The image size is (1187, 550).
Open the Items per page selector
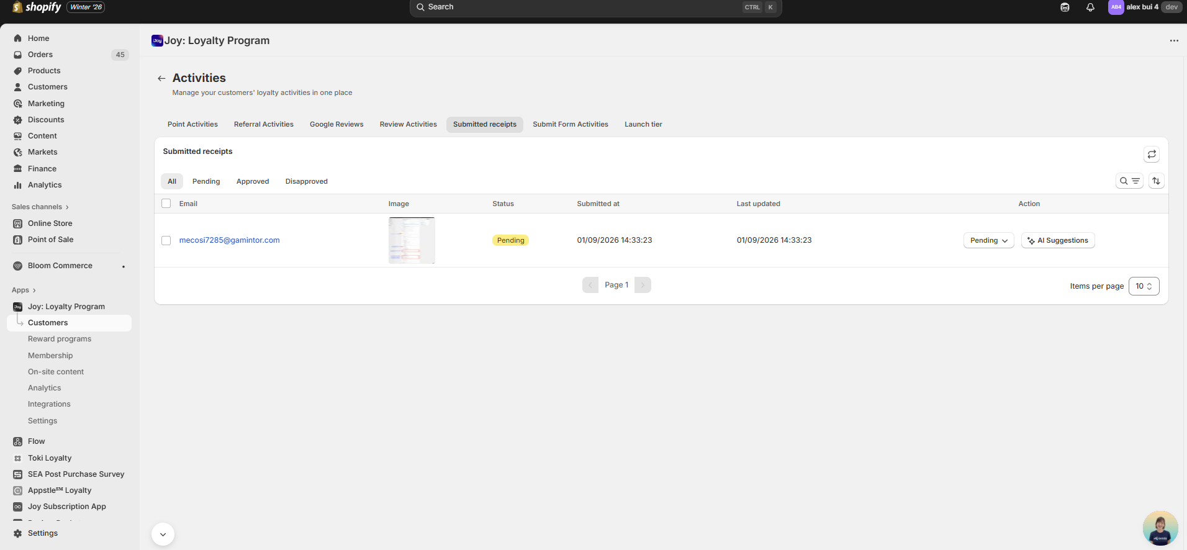click(x=1144, y=286)
